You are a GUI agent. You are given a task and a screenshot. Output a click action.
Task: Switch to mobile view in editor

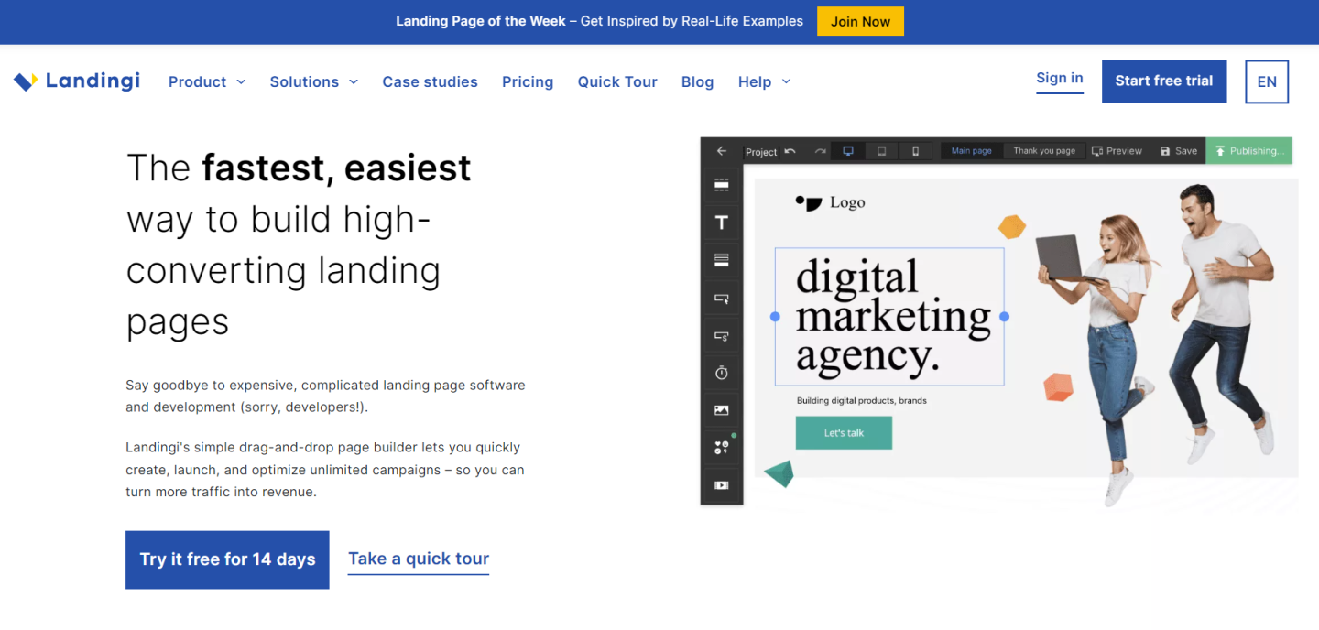tap(915, 151)
